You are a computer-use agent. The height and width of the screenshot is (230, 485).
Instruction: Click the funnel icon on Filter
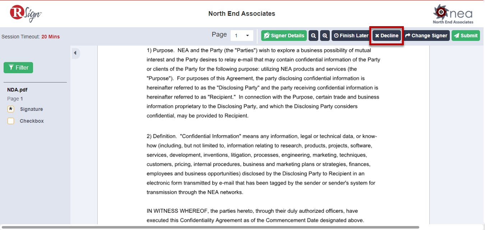tap(11, 67)
